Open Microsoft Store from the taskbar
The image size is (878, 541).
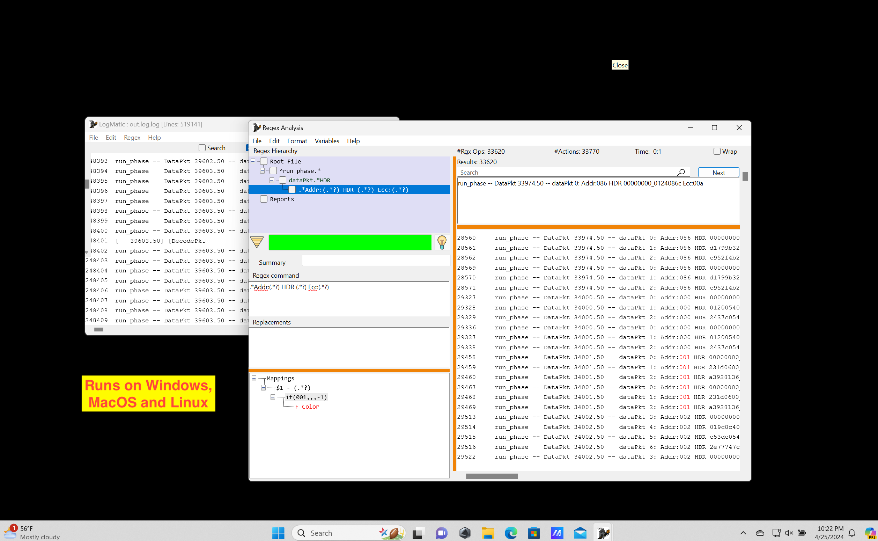tap(533, 533)
